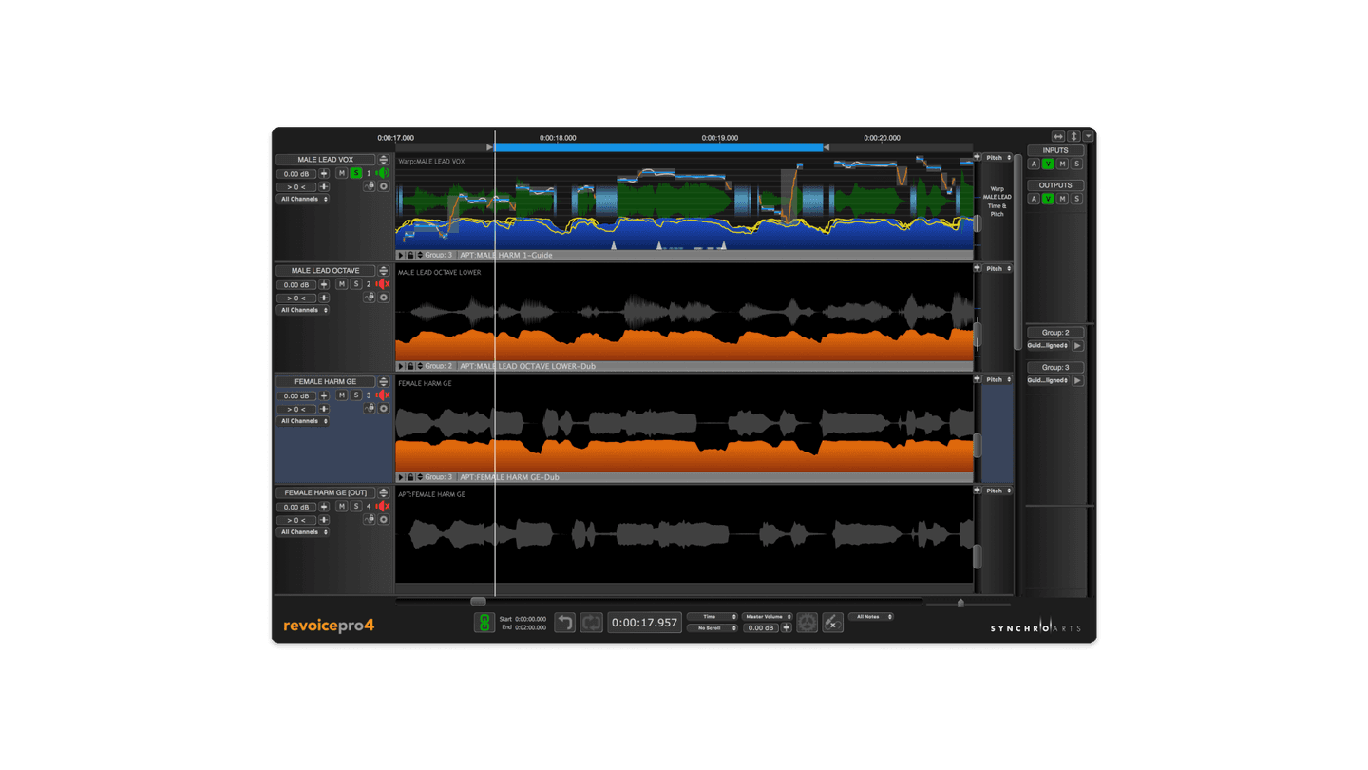Screen dimensions: 1368x770
Task: Click the 0:00:17.957 time display
Action: [644, 623]
